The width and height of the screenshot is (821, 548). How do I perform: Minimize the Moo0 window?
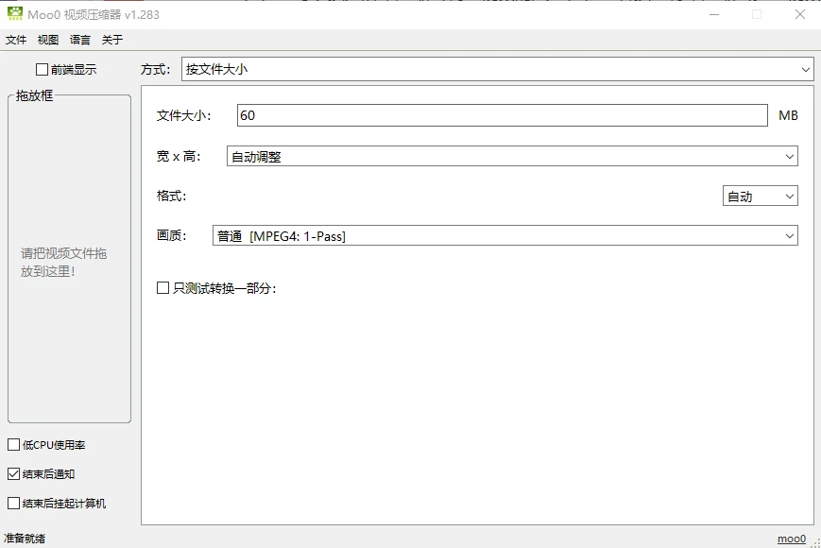[714, 15]
